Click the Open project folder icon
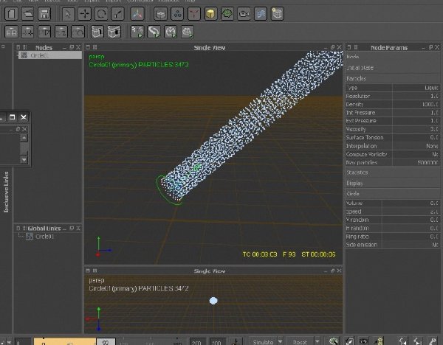 pyautogui.click(x=28, y=13)
